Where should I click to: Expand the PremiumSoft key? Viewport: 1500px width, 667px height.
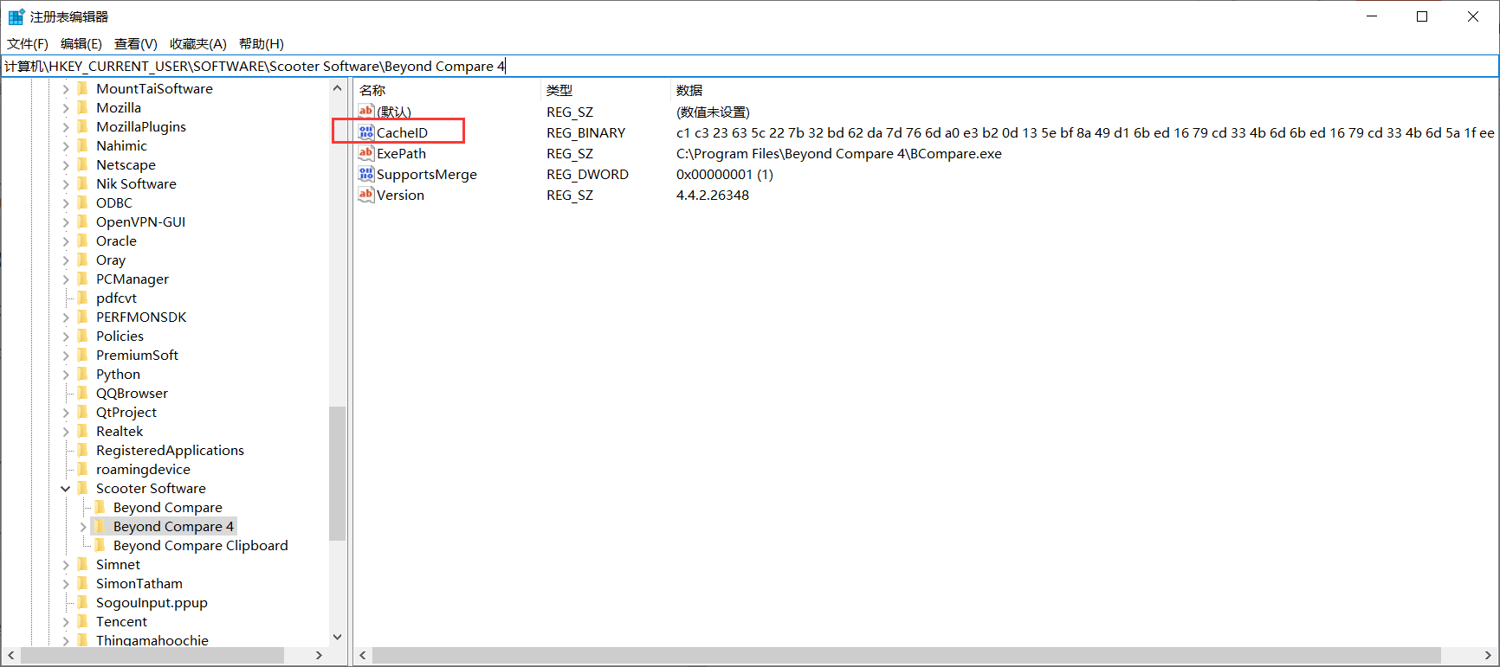[66, 355]
